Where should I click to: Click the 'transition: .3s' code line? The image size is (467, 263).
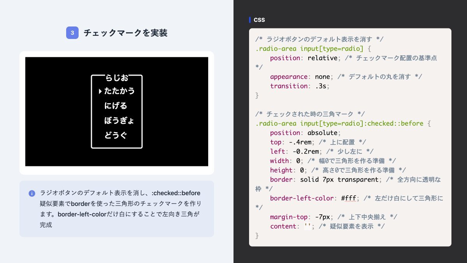point(300,86)
